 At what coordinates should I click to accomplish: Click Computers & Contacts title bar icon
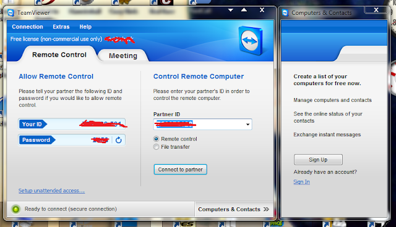click(285, 12)
